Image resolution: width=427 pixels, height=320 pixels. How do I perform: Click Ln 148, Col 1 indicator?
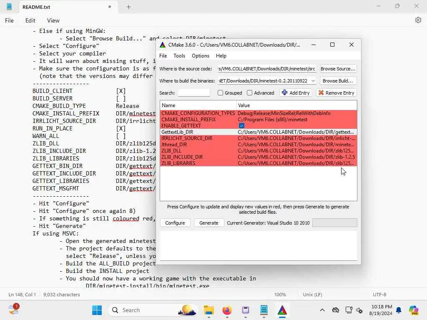point(22,295)
